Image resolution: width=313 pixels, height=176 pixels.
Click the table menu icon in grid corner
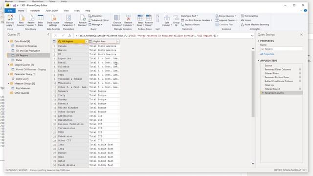54,41
